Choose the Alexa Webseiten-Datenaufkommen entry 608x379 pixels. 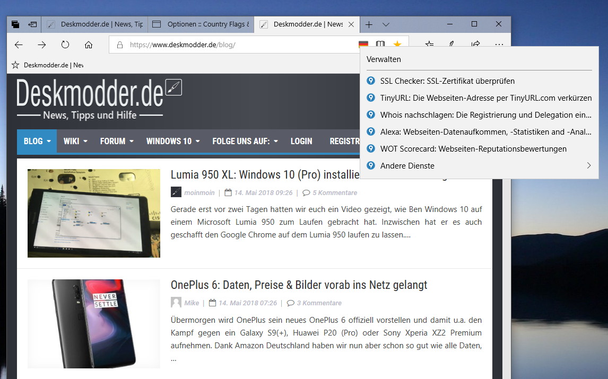pyautogui.click(x=479, y=132)
